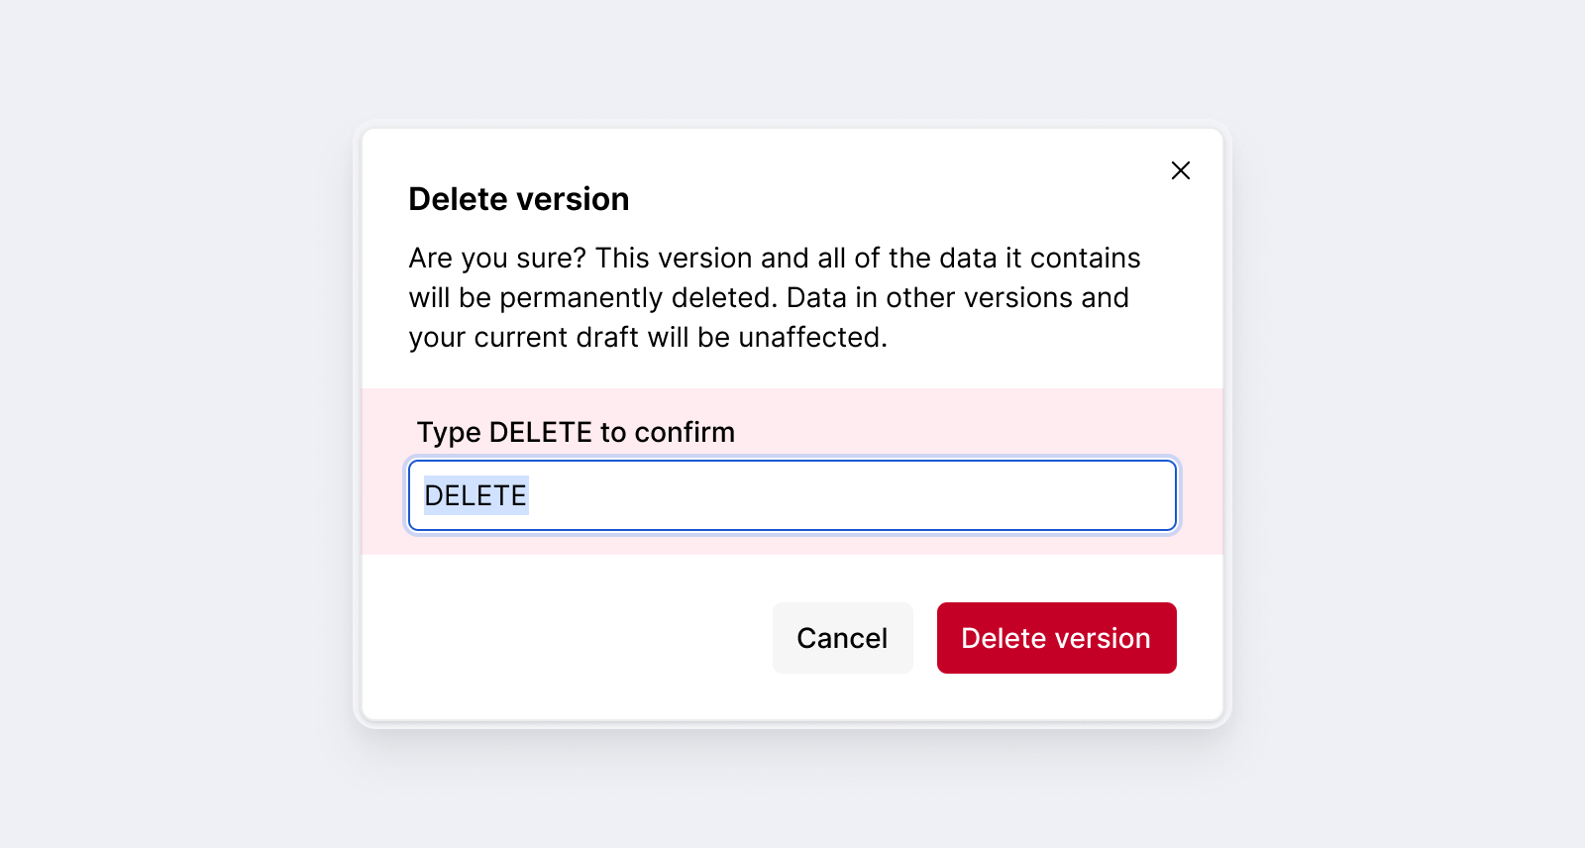Screen dimensions: 1585x848
Task: Click the close cross in the corner
Action: (1180, 169)
